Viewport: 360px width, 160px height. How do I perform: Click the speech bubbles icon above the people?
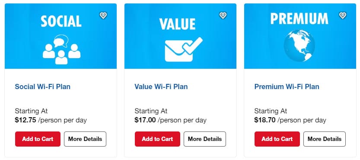pyautogui.click(x=61, y=41)
